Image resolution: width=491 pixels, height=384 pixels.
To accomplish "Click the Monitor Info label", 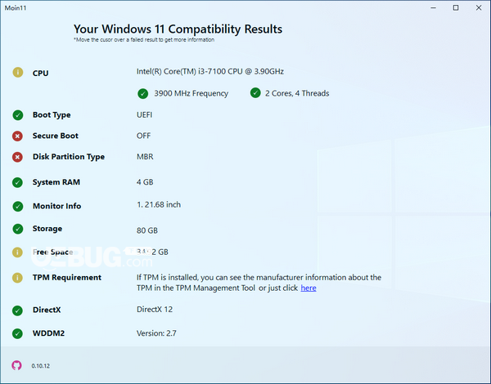I will 57,206.
